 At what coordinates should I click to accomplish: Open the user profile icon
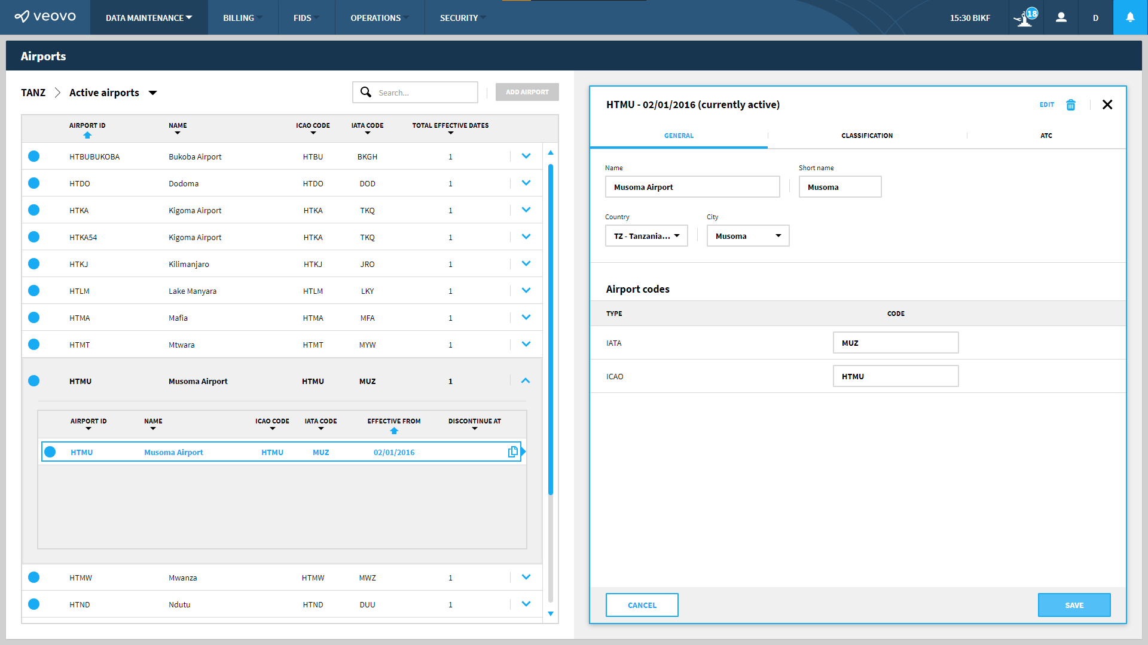click(1061, 17)
